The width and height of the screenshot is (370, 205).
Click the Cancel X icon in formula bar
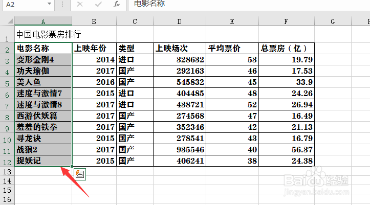(80, 4)
